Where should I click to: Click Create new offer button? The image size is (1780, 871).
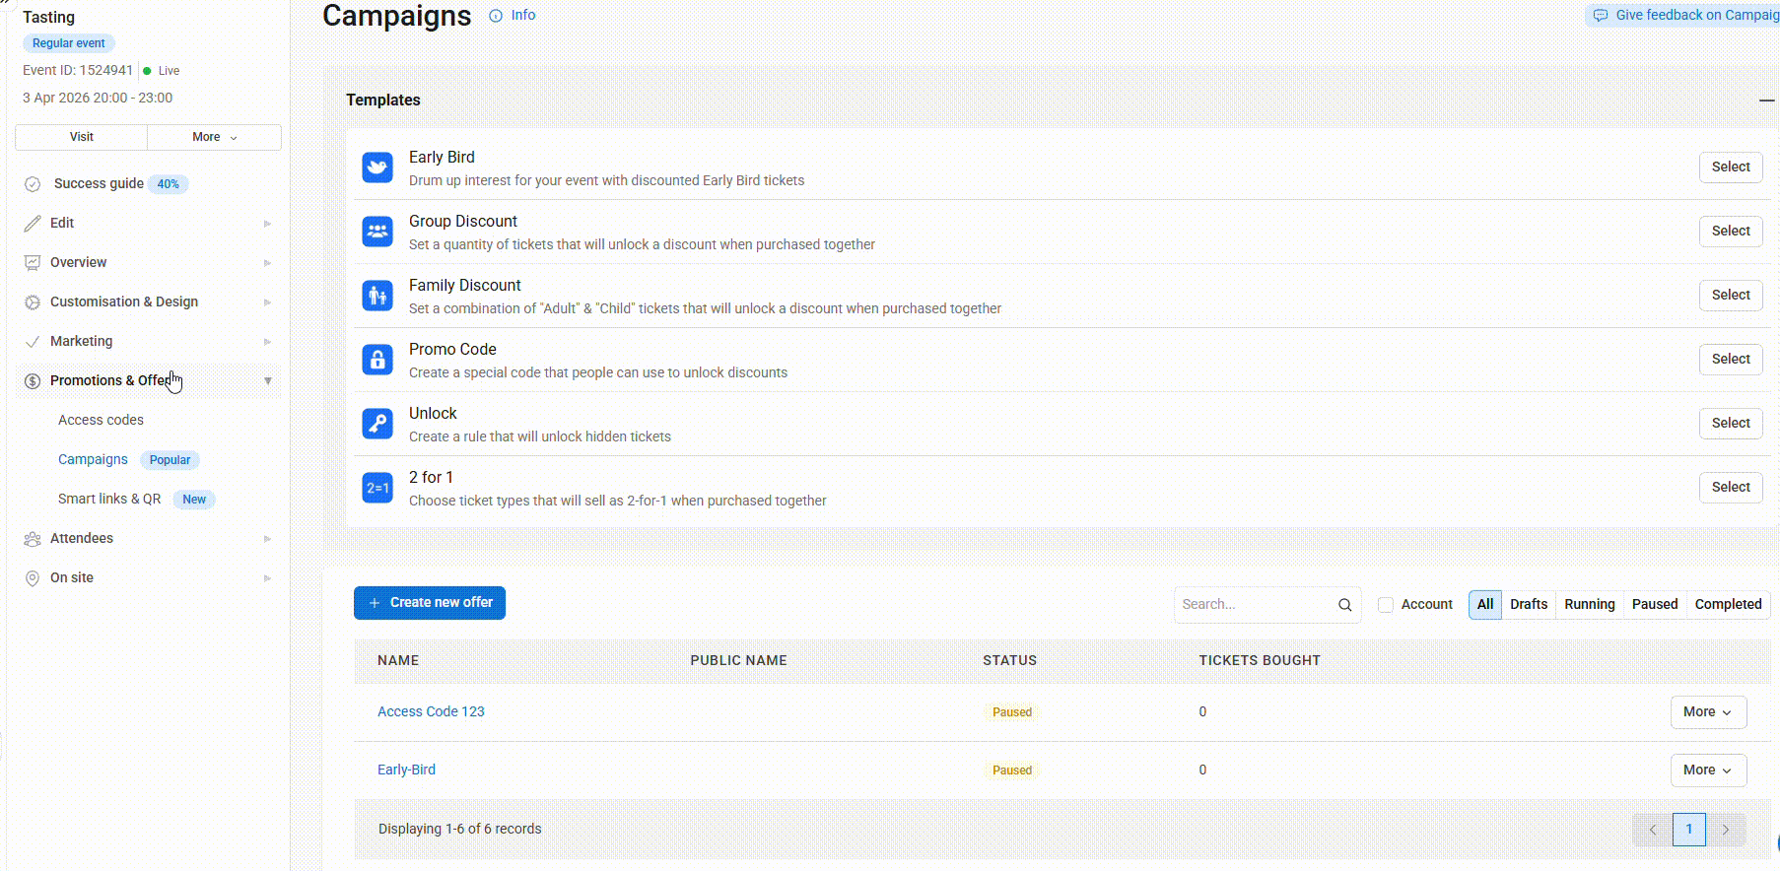[430, 603]
